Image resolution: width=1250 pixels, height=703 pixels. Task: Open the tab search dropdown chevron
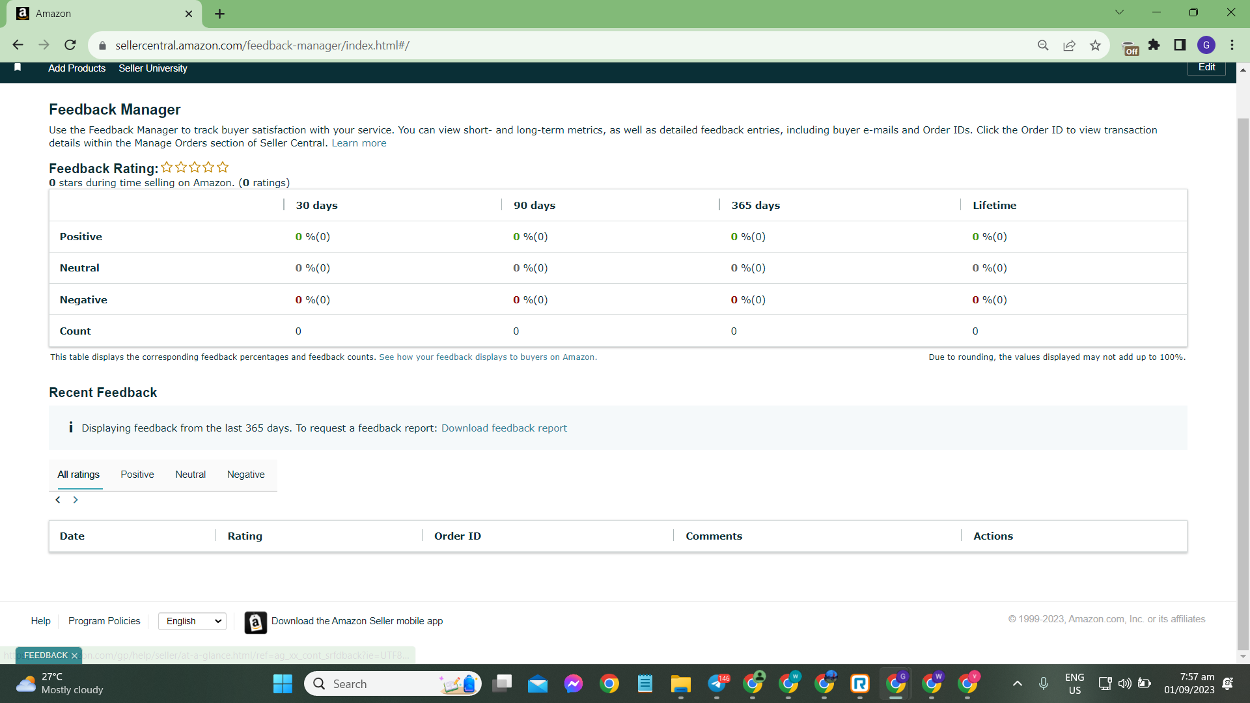tap(1119, 12)
